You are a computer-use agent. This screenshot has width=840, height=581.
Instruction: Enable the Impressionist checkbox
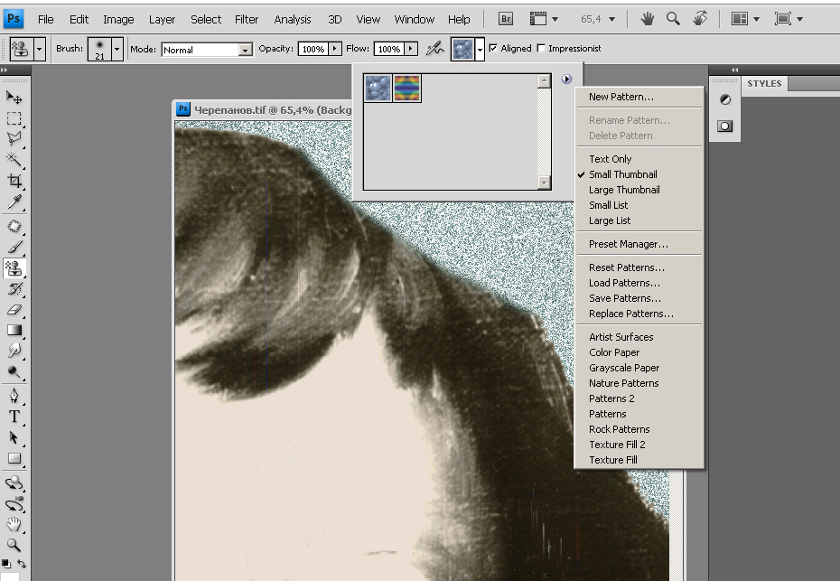click(x=541, y=49)
